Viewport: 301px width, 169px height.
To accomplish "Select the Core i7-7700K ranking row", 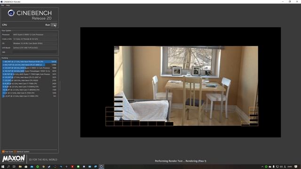I will click(30, 84).
